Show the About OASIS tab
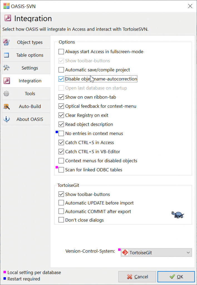The image size is (197, 285). click(x=26, y=119)
